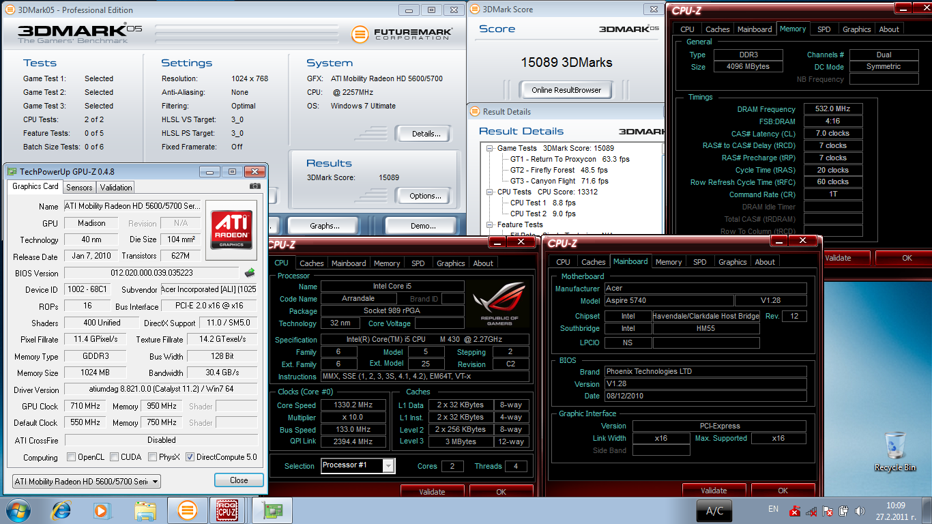Select GT1 - Return To Proxycon result row
This screenshot has width=932, height=524.
(570, 159)
